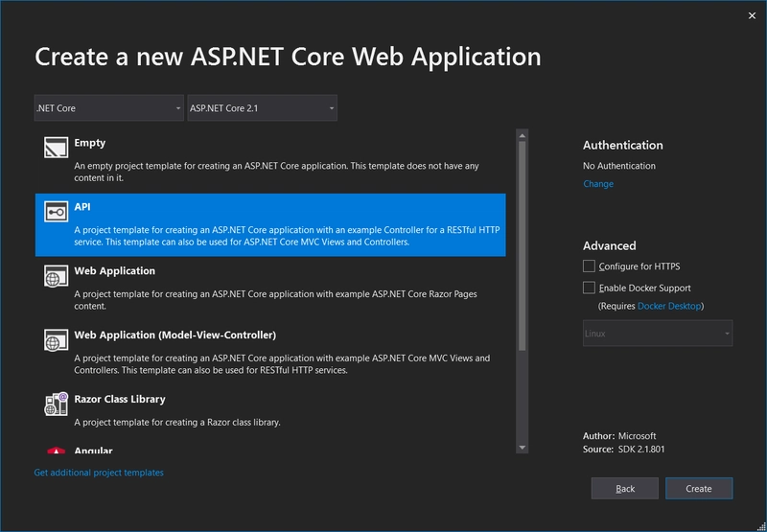
Task: Open the disabled Linux OS dropdown
Action: (x=658, y=334)
